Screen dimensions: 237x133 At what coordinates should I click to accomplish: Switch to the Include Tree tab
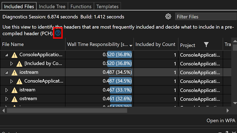coord(52,6)
